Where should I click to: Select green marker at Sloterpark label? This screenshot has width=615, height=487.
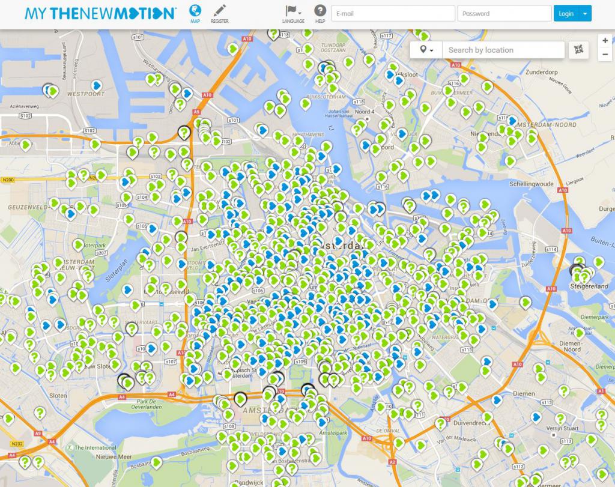pyautogui.click(x=78, y=244)
